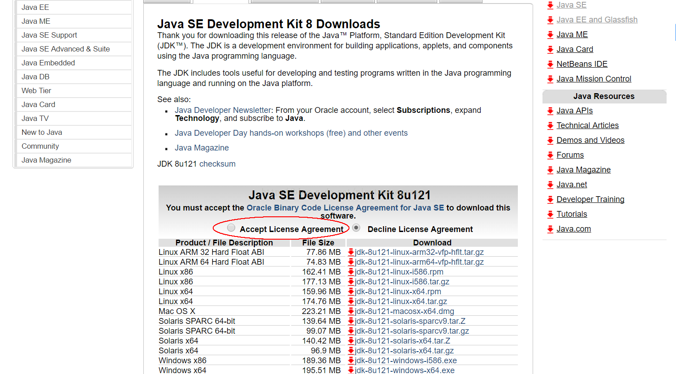Select Accept License Agreement radio button
This screenshot has height=374, width=676.
click(x=231, y=228)
